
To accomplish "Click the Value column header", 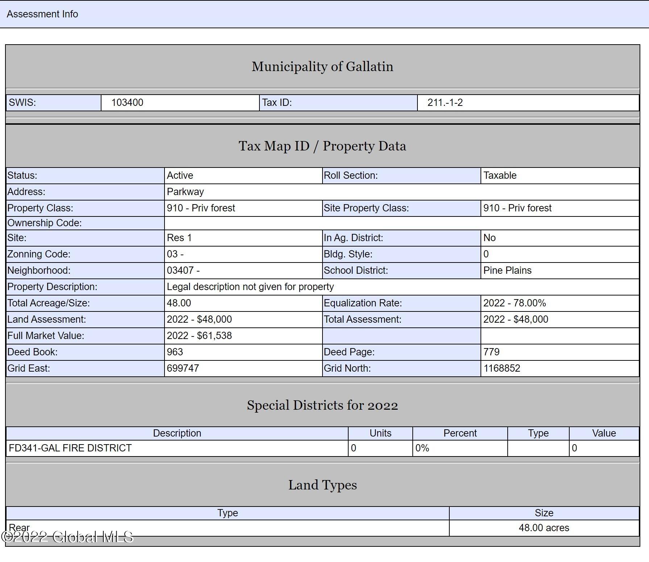I will [604, 433].
